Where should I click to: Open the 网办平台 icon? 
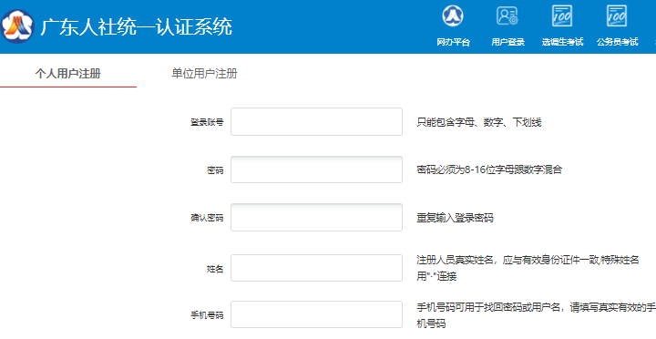click(x=453, y=15)
